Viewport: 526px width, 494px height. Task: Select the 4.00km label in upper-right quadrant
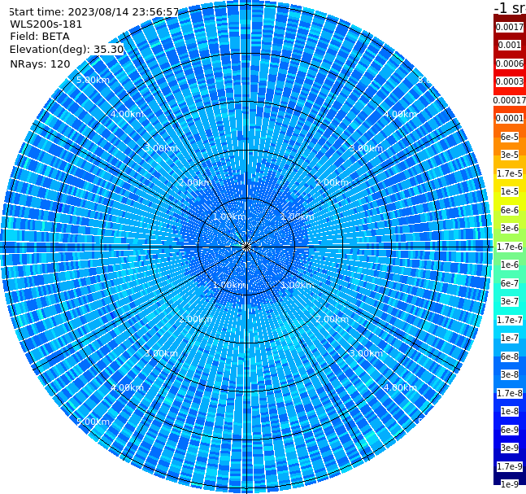(x=400, y=114)
